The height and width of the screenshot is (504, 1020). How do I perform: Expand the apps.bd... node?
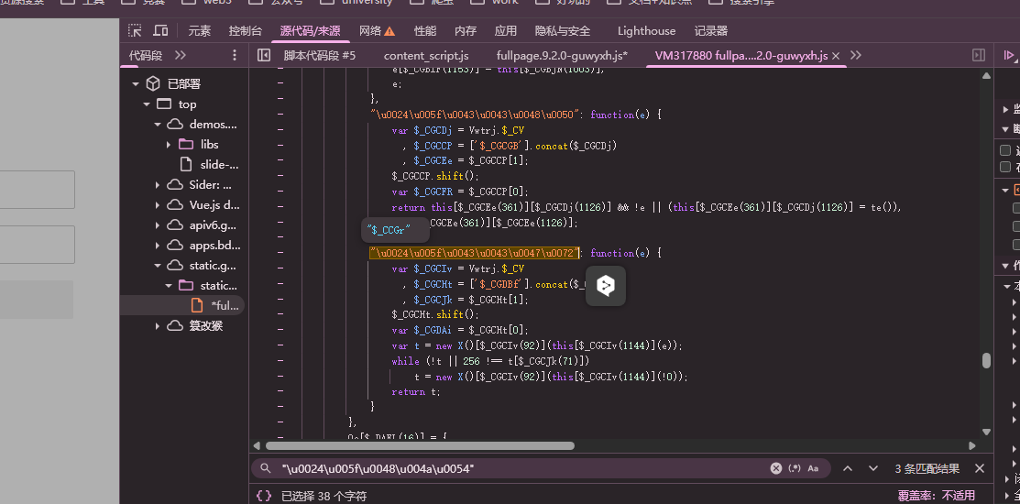pyautogui.click(x=158, y=246)
